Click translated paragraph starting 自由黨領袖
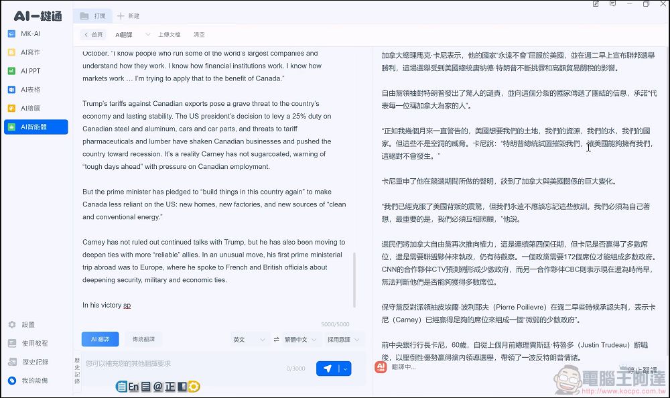Screen dimensions: 670x398 [519, 99]
